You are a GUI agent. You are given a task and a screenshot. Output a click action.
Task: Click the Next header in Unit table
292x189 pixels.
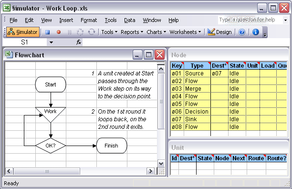[239, 158]
